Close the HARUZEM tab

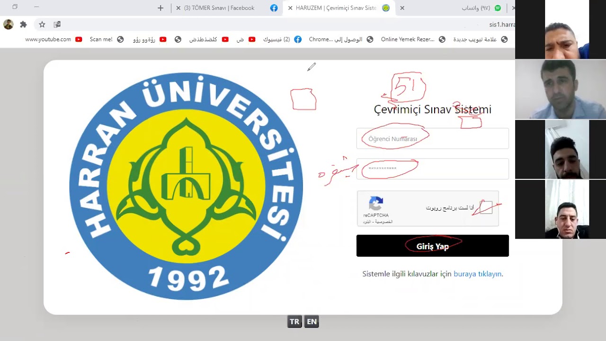[290, 8]
